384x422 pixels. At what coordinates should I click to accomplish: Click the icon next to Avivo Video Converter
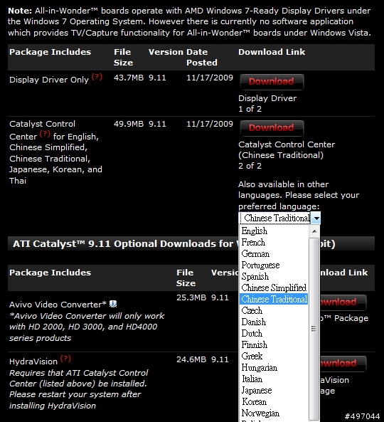click(x=113, y=304)
